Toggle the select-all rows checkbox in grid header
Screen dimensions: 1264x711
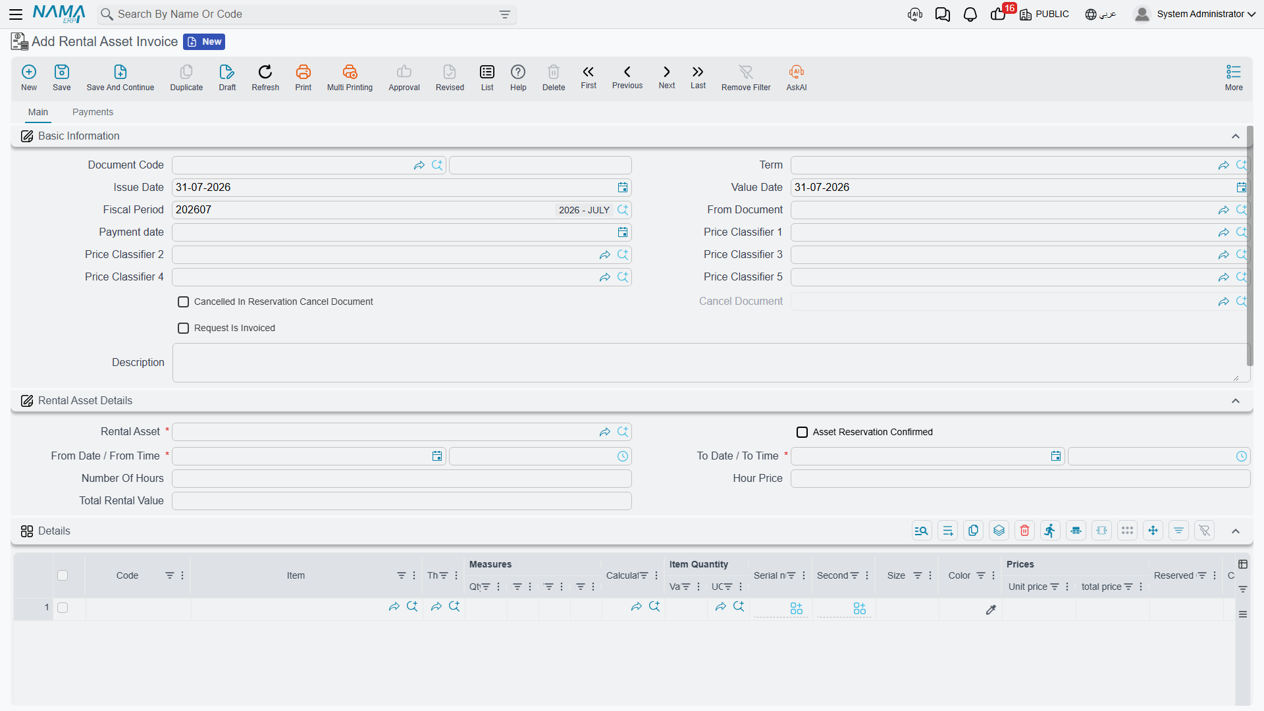(x=63, y=575)
